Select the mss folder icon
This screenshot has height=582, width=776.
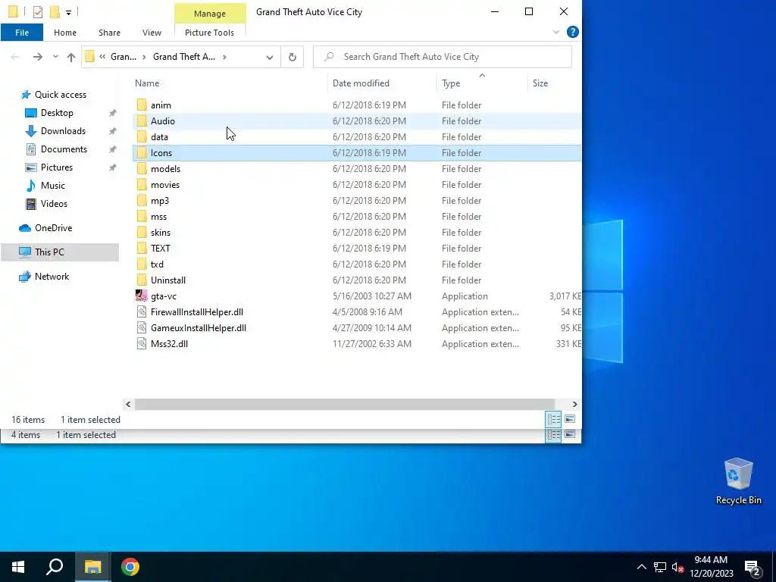(x=142, y=216)
